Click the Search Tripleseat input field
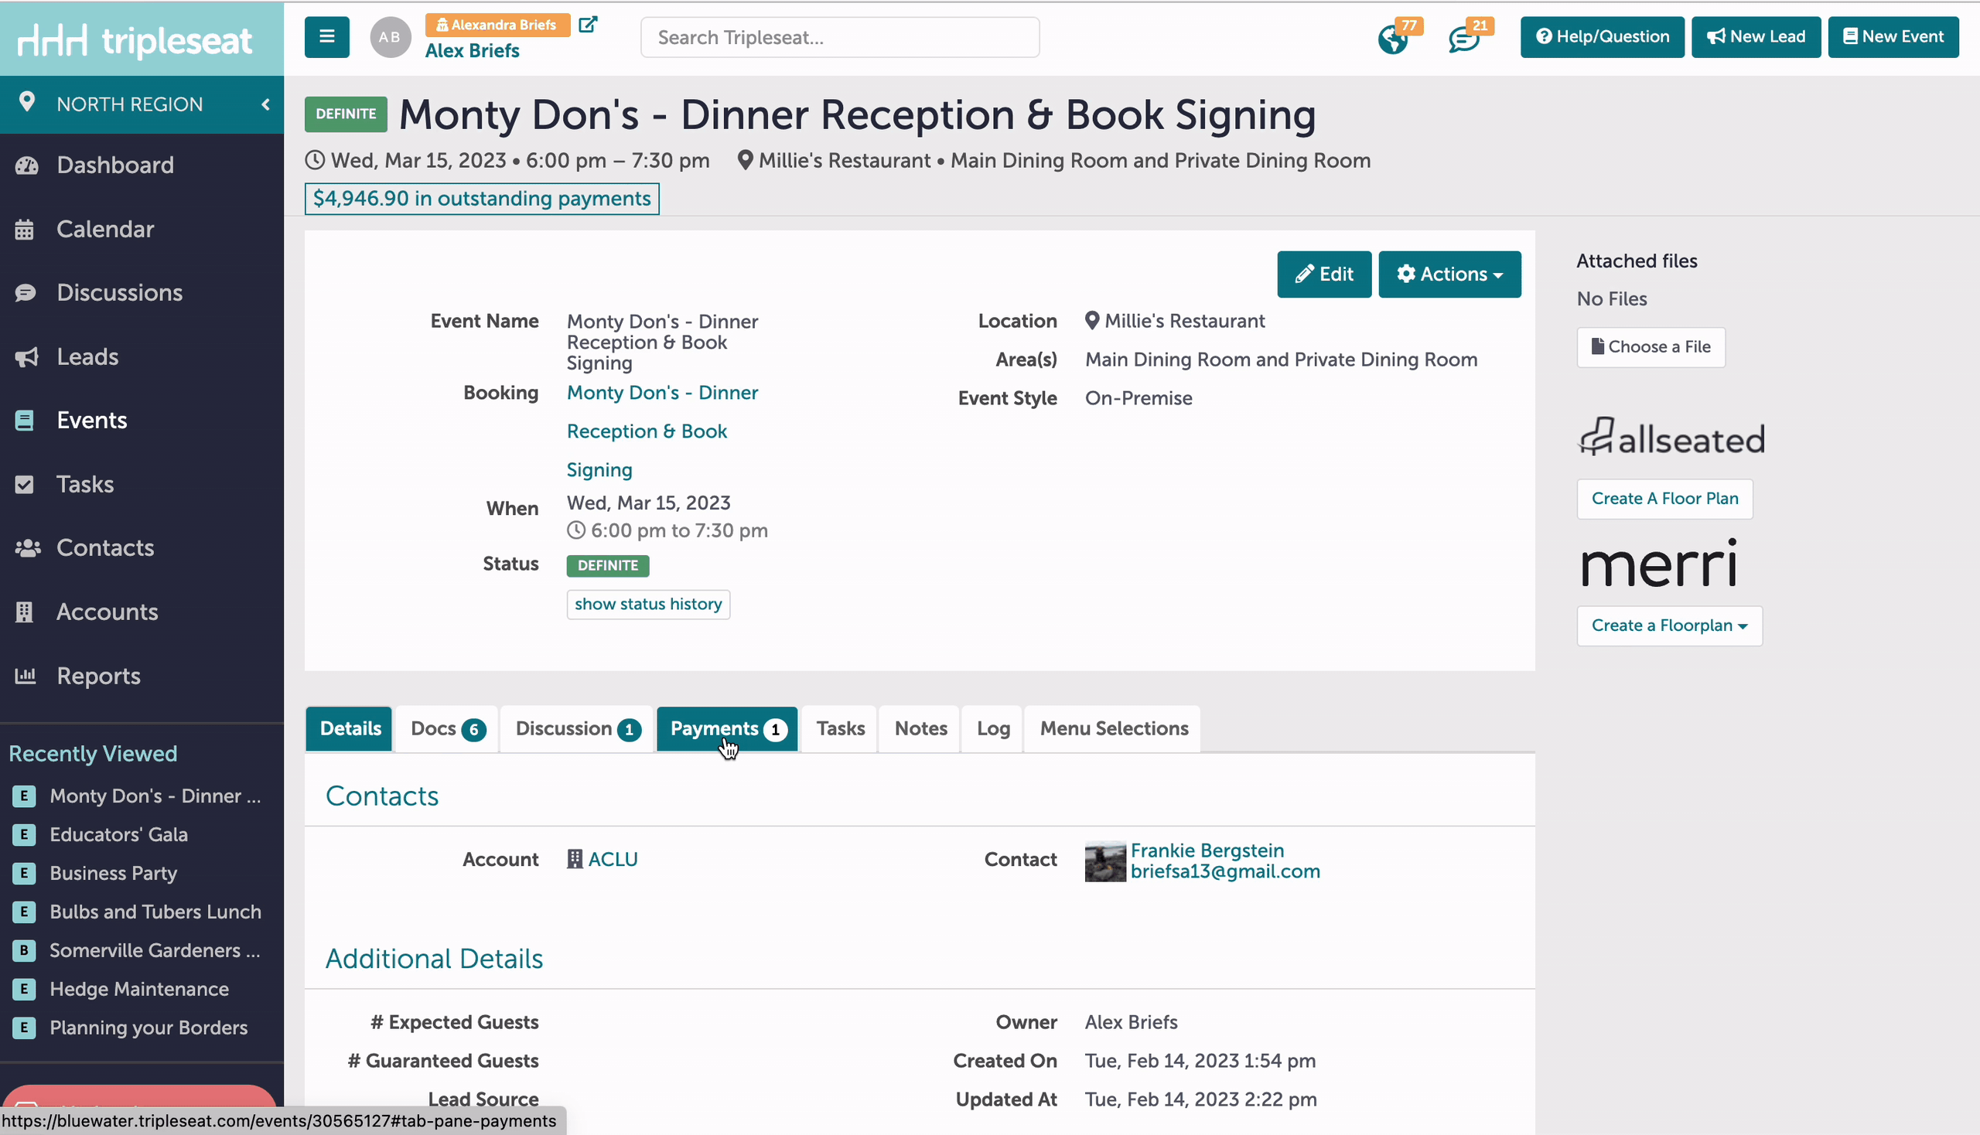 [840, 36]
